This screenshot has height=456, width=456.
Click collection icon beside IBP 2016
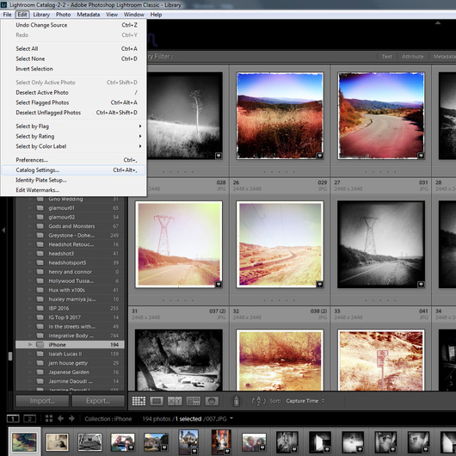point(40,308)
